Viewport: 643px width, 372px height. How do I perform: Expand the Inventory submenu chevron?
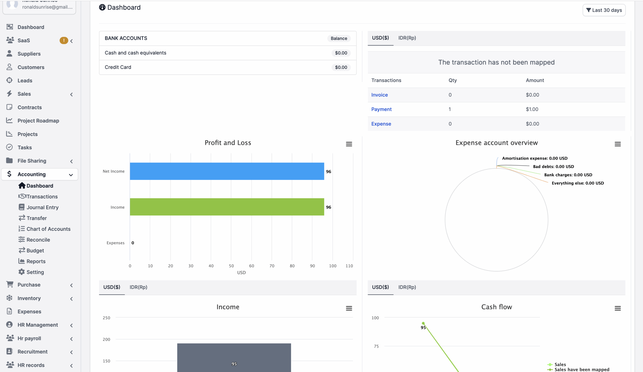coord(71,299)
